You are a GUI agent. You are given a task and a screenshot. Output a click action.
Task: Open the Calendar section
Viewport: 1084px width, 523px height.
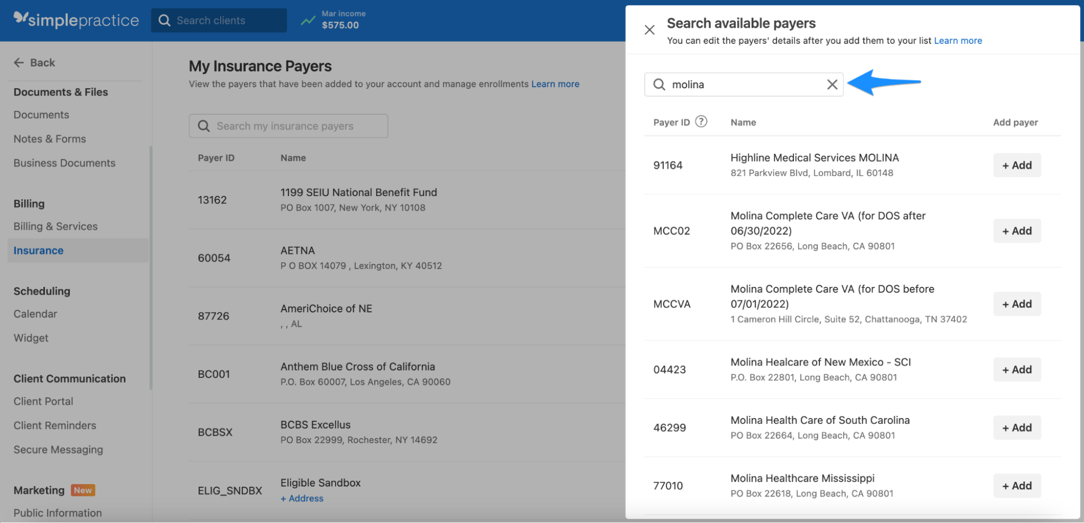click(x=35, y=313)
